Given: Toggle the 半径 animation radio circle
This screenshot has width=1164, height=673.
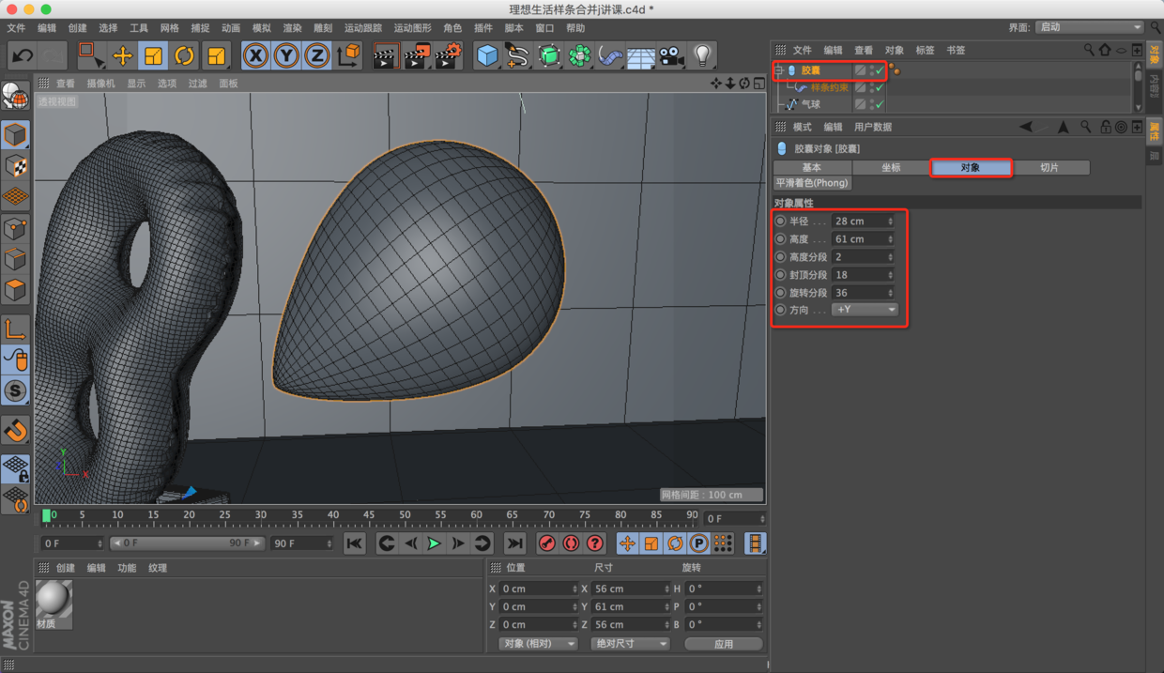Looking at the screenshot, I should (x=781, y=222).
